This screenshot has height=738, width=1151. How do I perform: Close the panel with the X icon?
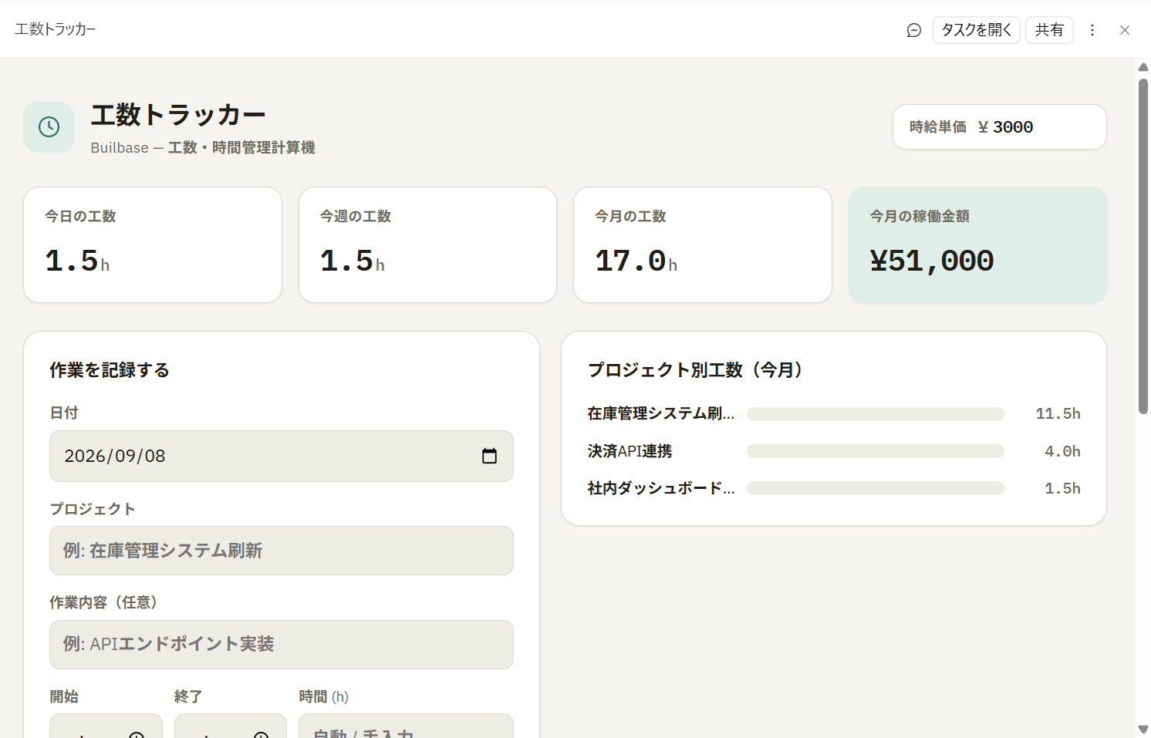point(1125,30)
